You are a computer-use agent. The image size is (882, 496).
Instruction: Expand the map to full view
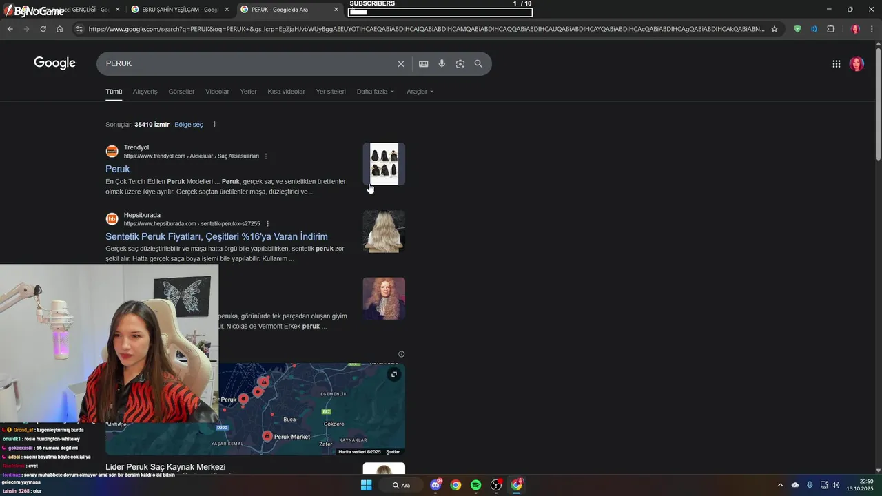coord(393,375)
